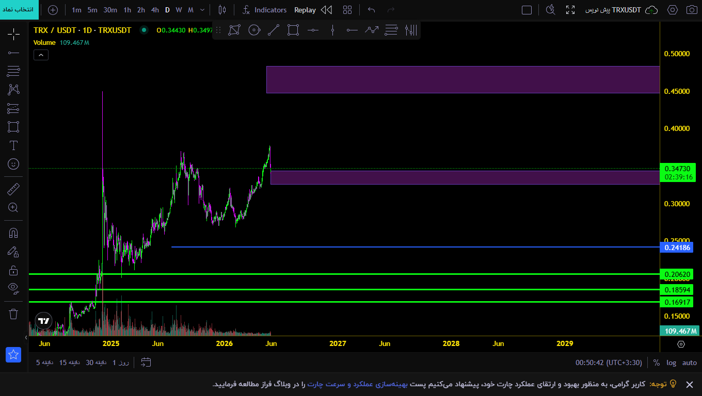Switch to 2h timeframe
The width and height of the screenshot is (702, 396).
click(x=141, y=10)
